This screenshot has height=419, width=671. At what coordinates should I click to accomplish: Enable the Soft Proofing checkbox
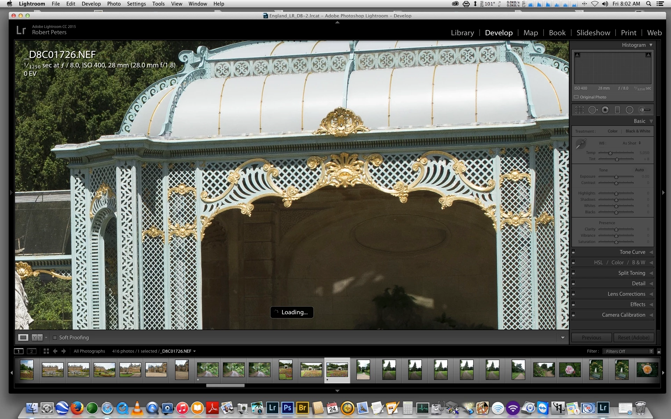(x=55, y=338)
